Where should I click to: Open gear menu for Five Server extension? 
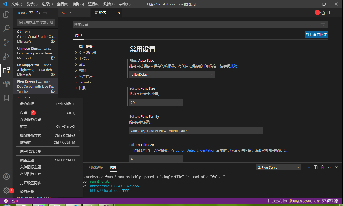(53, 91)
